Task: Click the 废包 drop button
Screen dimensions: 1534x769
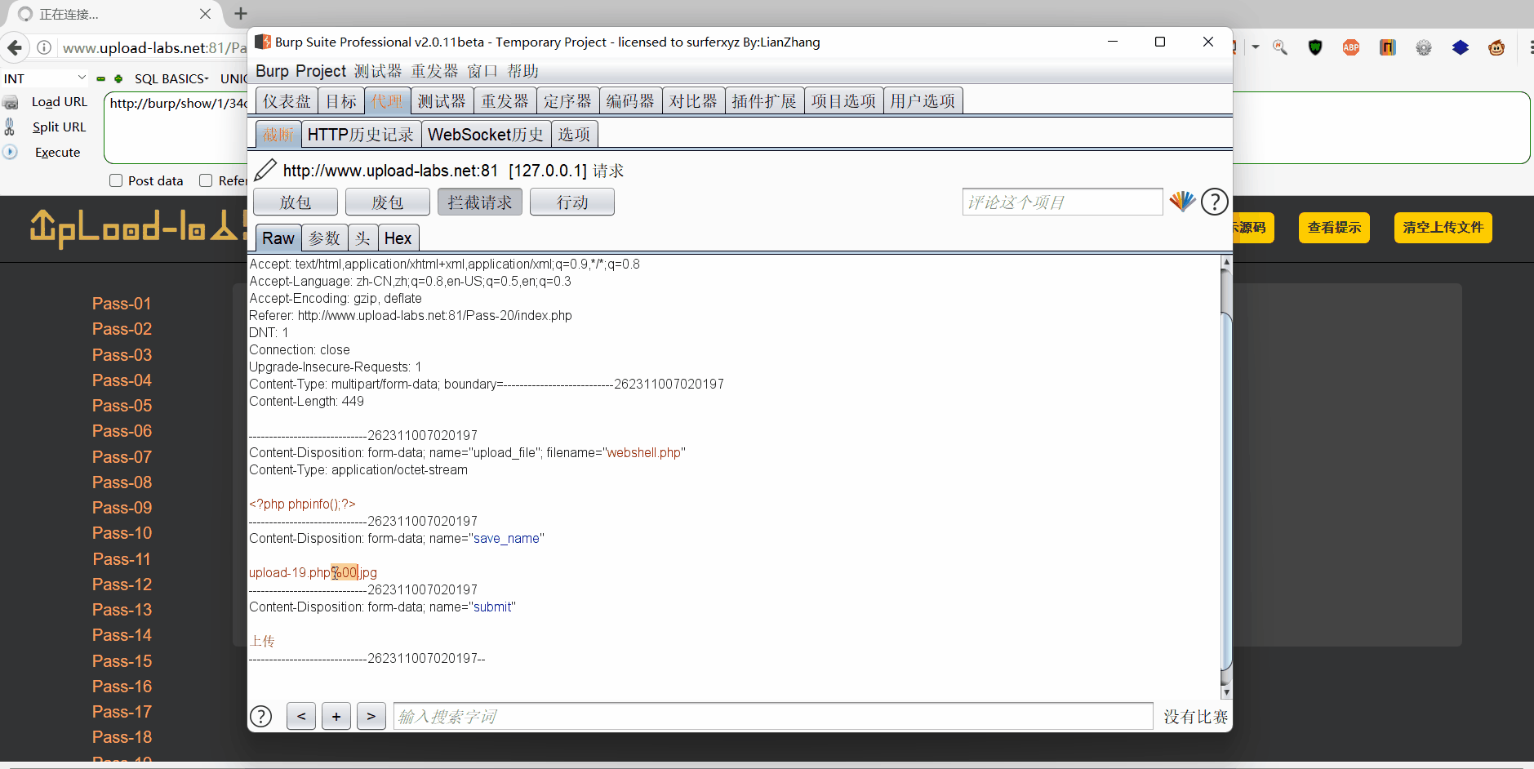Action: tap(388, 202)
